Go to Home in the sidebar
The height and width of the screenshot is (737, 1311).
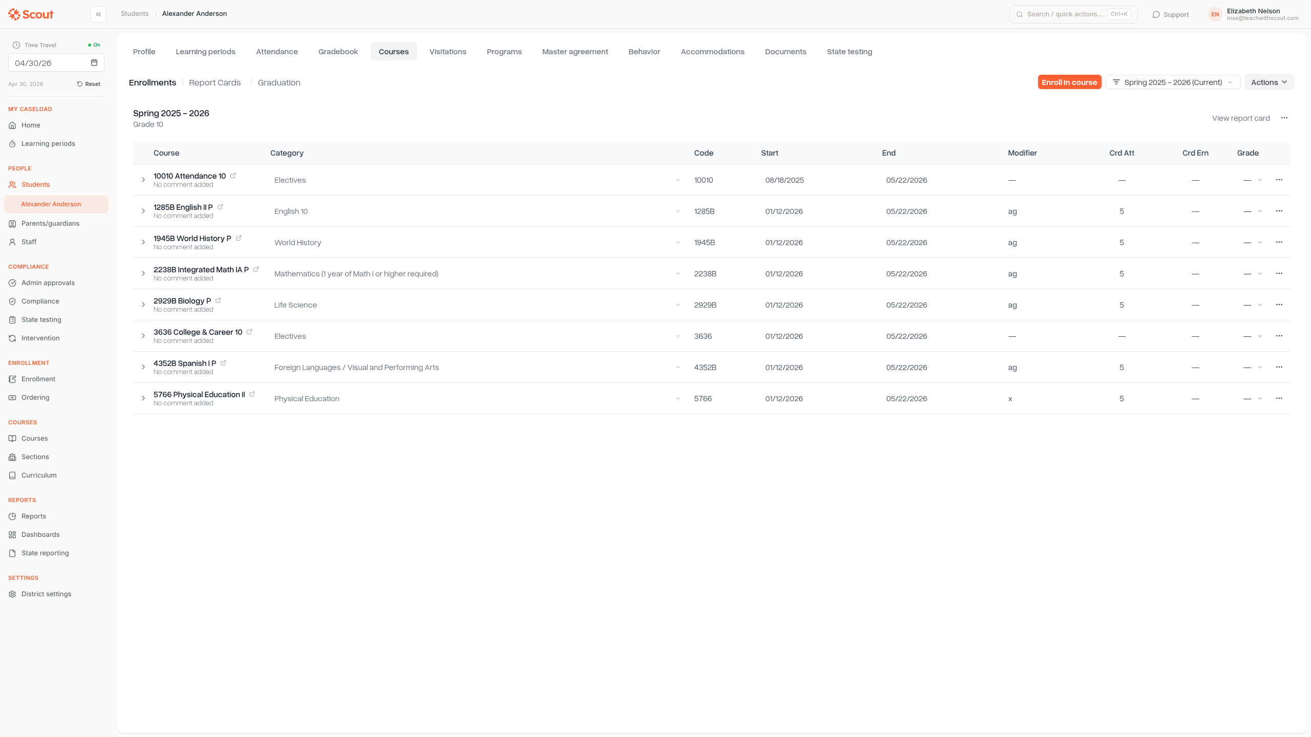pos(31,125)
